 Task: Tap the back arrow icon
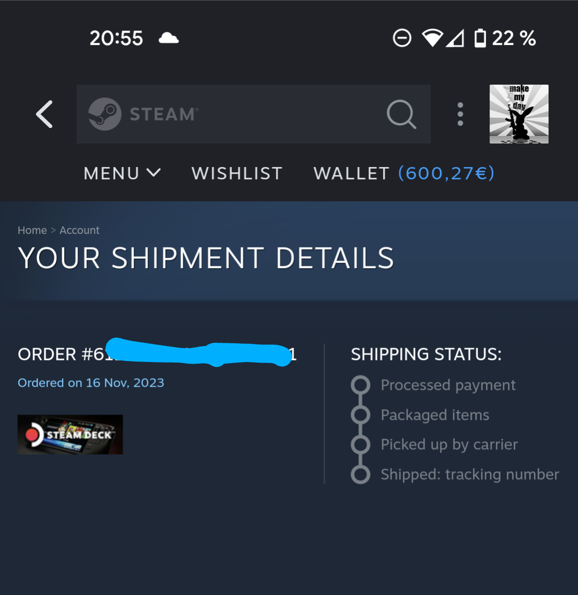[44, 114]
